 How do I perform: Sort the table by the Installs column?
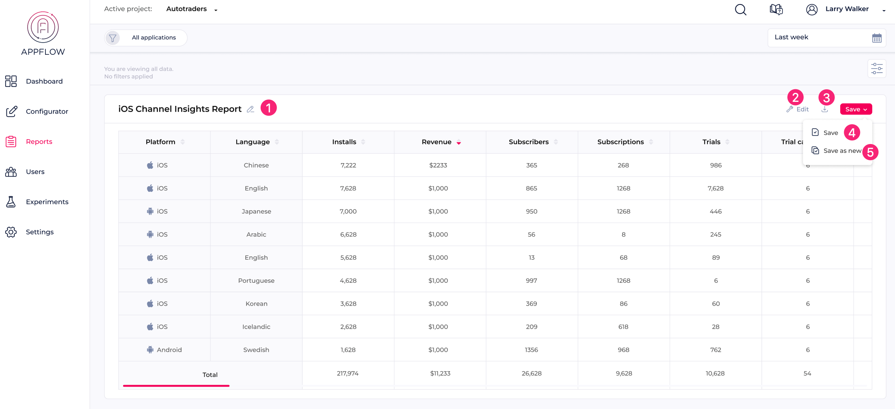[363, 142]
